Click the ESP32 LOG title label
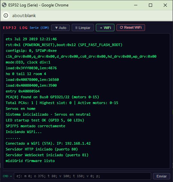 [x=15, y=28]
